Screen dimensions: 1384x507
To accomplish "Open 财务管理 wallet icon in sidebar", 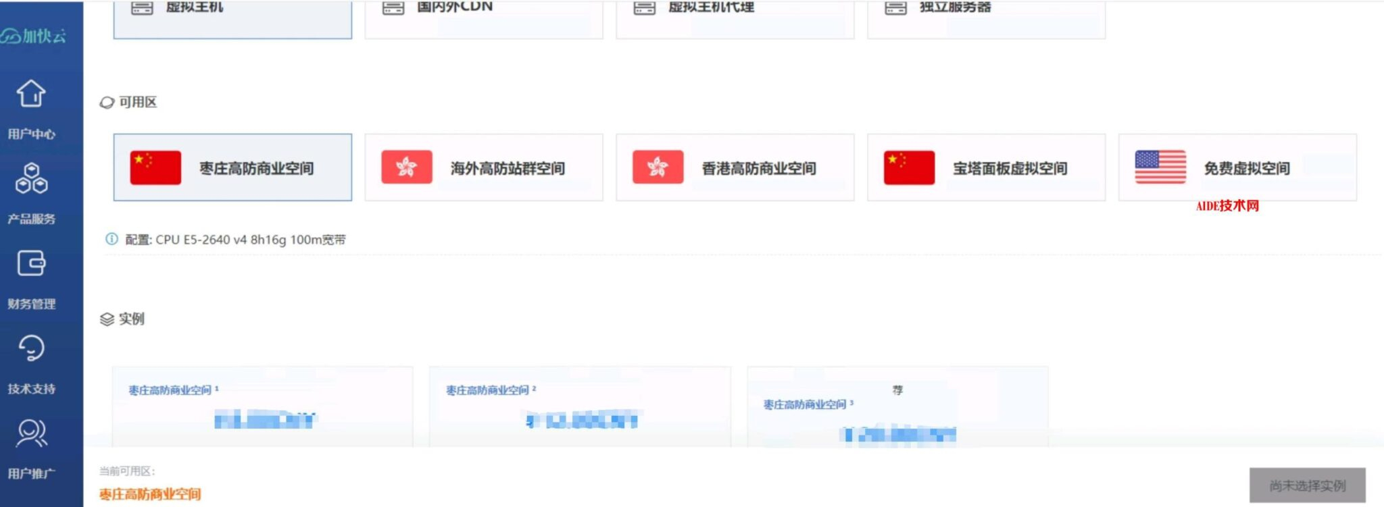I will pyautogui.click(x=31, y=263).
